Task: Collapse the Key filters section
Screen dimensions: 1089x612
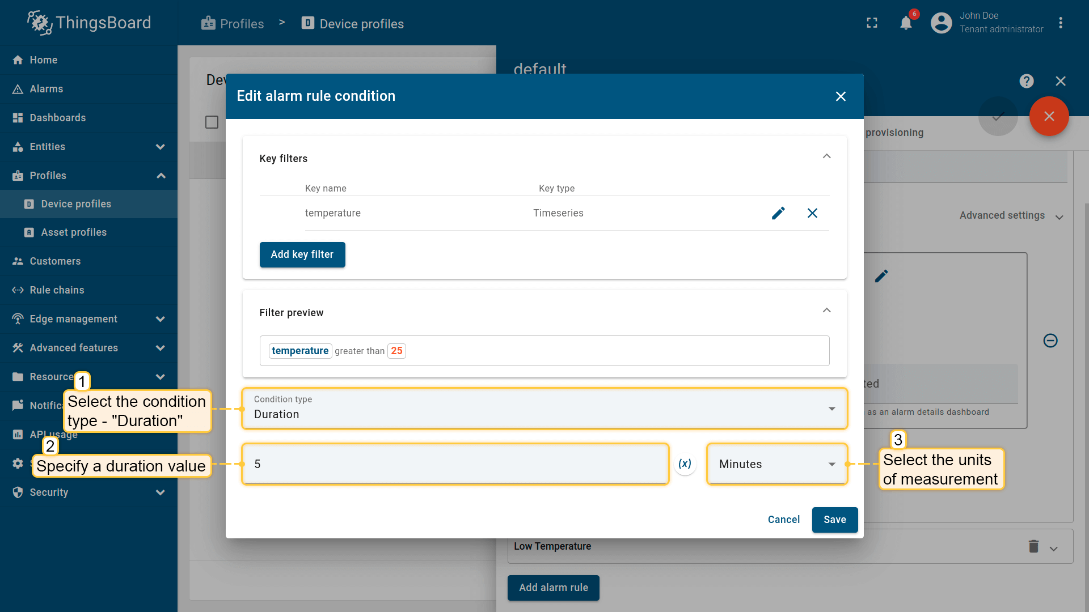Action: click(x=826, y=157)
